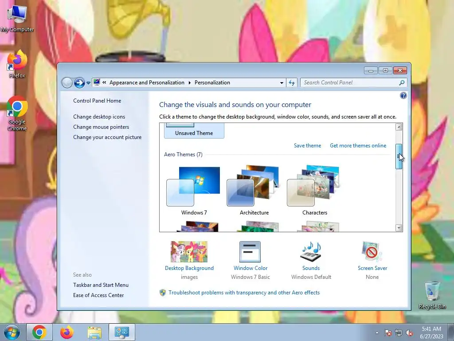This screenshot has width=454, height=341.
Task: Select the Control Panel taskbar button
Action: (122, 332)
